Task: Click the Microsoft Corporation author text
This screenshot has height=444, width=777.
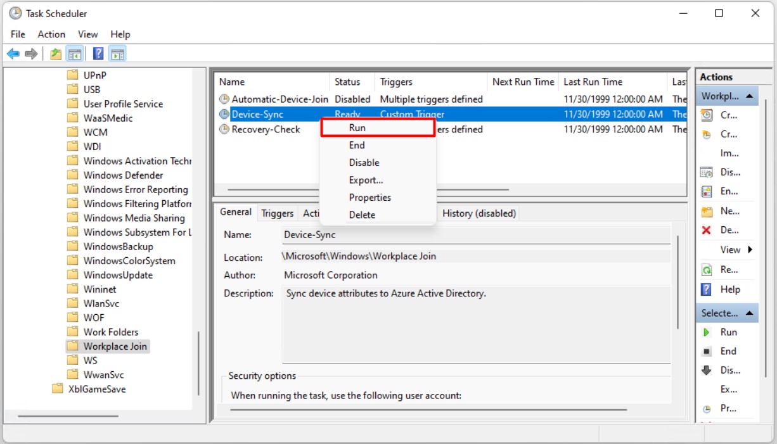Action: (x=331, y=275)
